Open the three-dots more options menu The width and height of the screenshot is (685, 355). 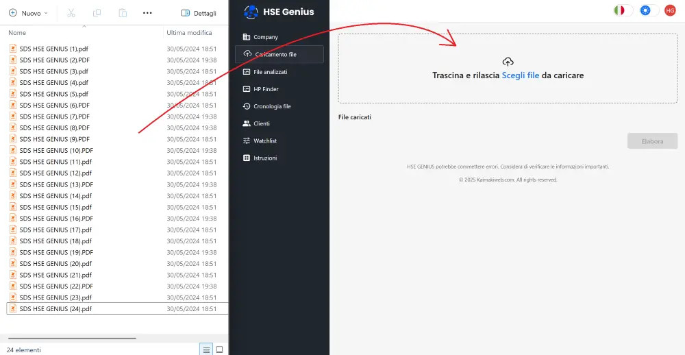[x=147, y=13]
